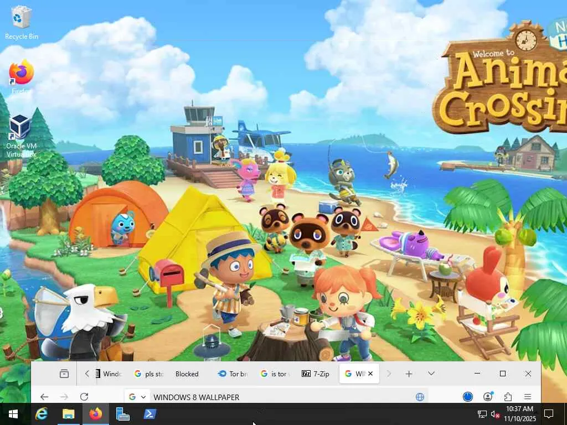Reload the current Firefox page
The width and height of the screenshot is (567, 425).
[84, 397]
